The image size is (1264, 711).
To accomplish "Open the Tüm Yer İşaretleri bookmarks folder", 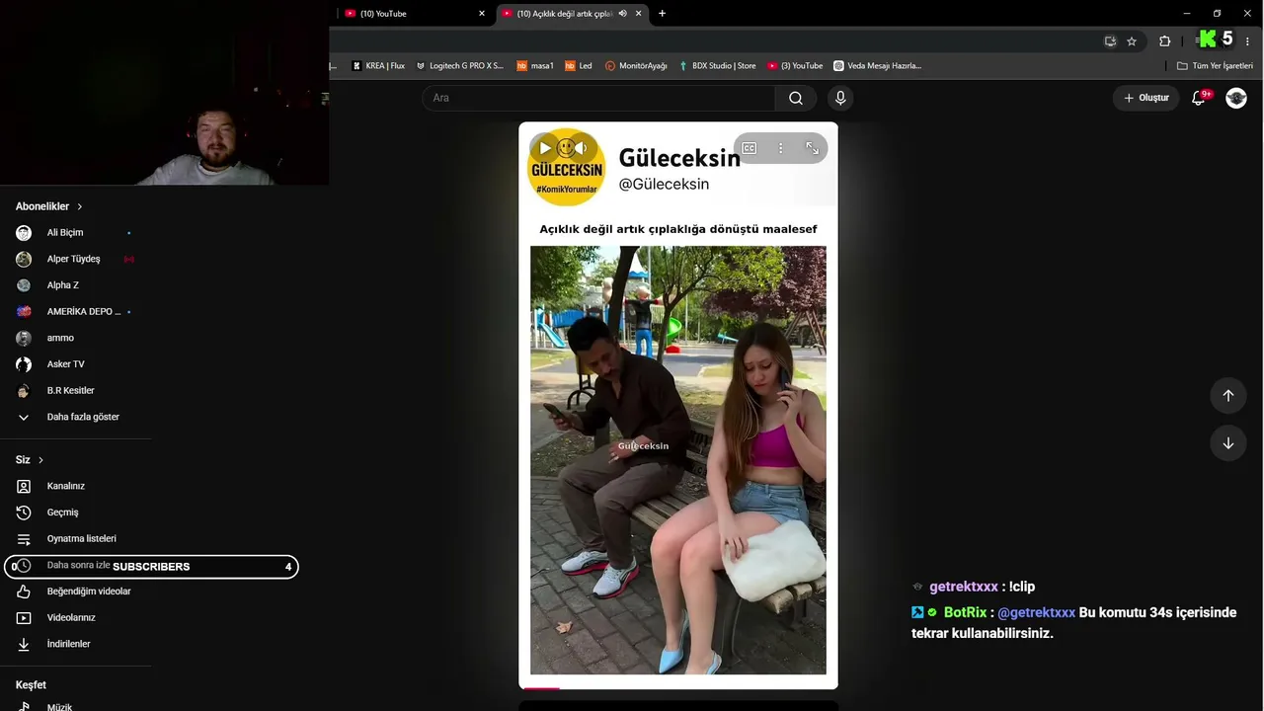I will point(1216,66).
